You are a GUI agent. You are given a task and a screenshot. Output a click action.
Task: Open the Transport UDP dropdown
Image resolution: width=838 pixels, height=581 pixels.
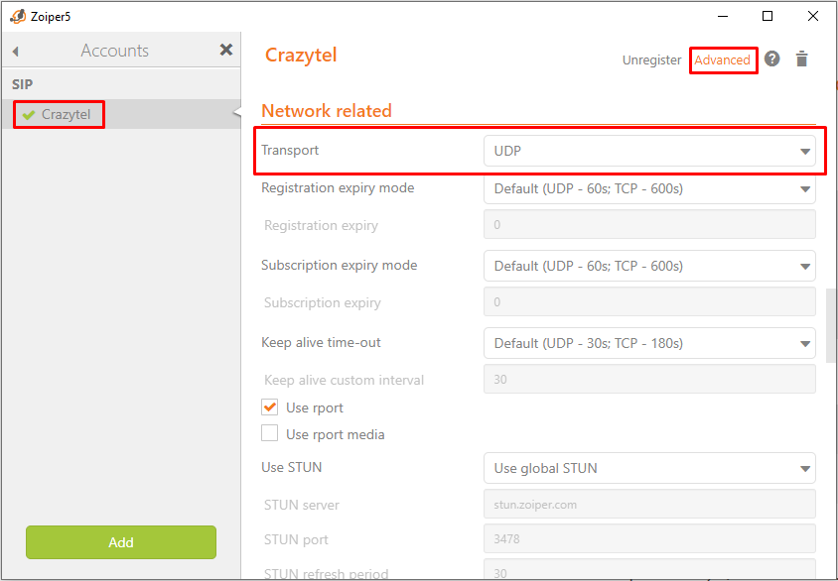[649, 151]
